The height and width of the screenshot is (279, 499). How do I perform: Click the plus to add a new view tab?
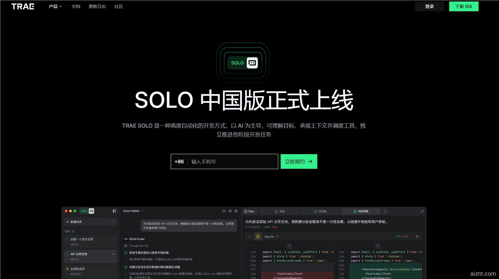coord(385,211)
